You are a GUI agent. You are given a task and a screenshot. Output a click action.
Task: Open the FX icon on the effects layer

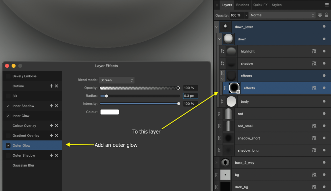point(314,88)
